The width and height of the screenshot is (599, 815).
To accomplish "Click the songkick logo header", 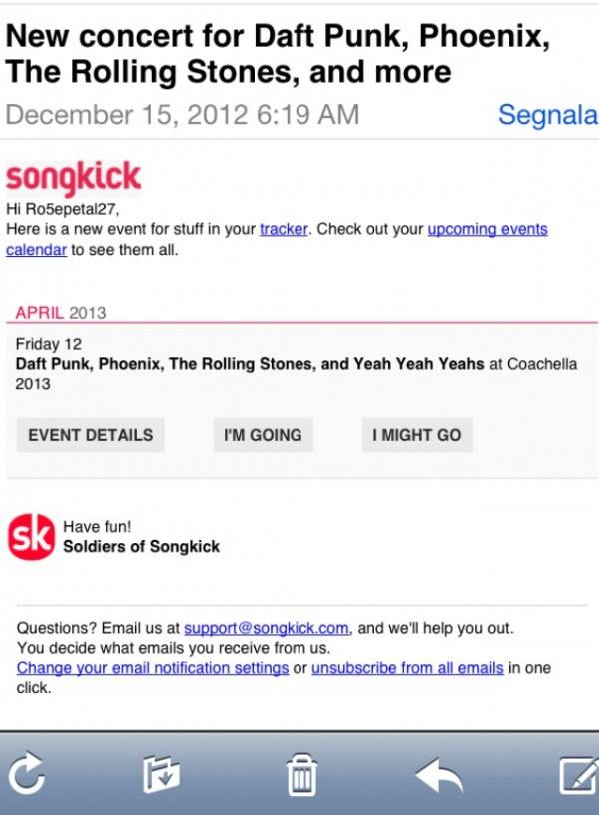I will click(x=73, y=178).
